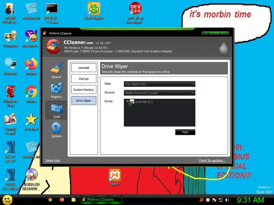Viewport: 274px width, 205px height.
Task: Select the top desktop.ini file icon
Action: 31,8
